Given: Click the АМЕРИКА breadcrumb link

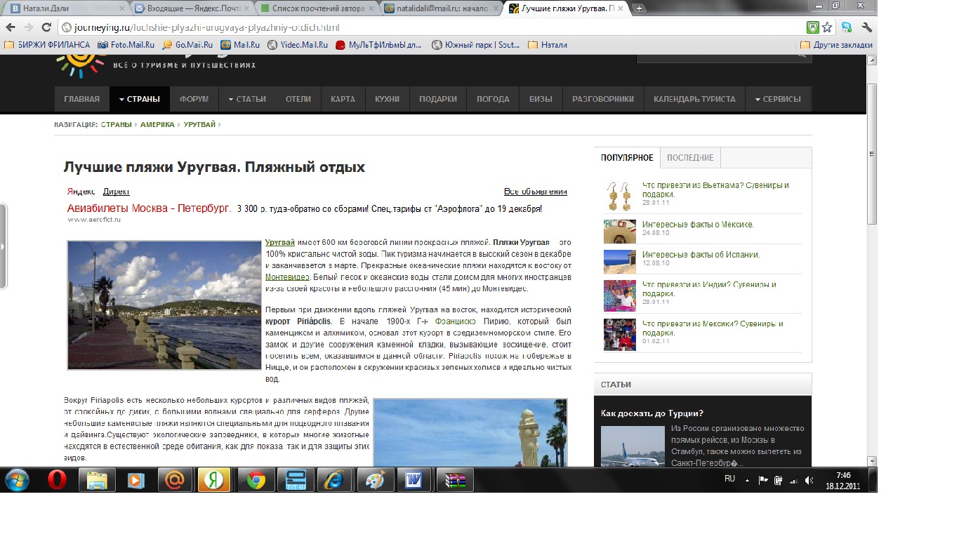Looking at the screenshot, I should tap(157, 124).
